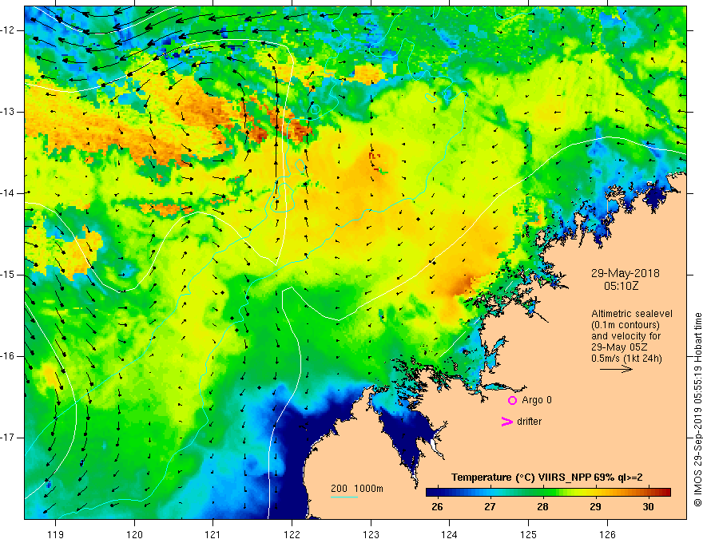Click the longitude label 125
The width and height of the screenshot is (703, 543).
pyautogui.click(x=529, y=534)
